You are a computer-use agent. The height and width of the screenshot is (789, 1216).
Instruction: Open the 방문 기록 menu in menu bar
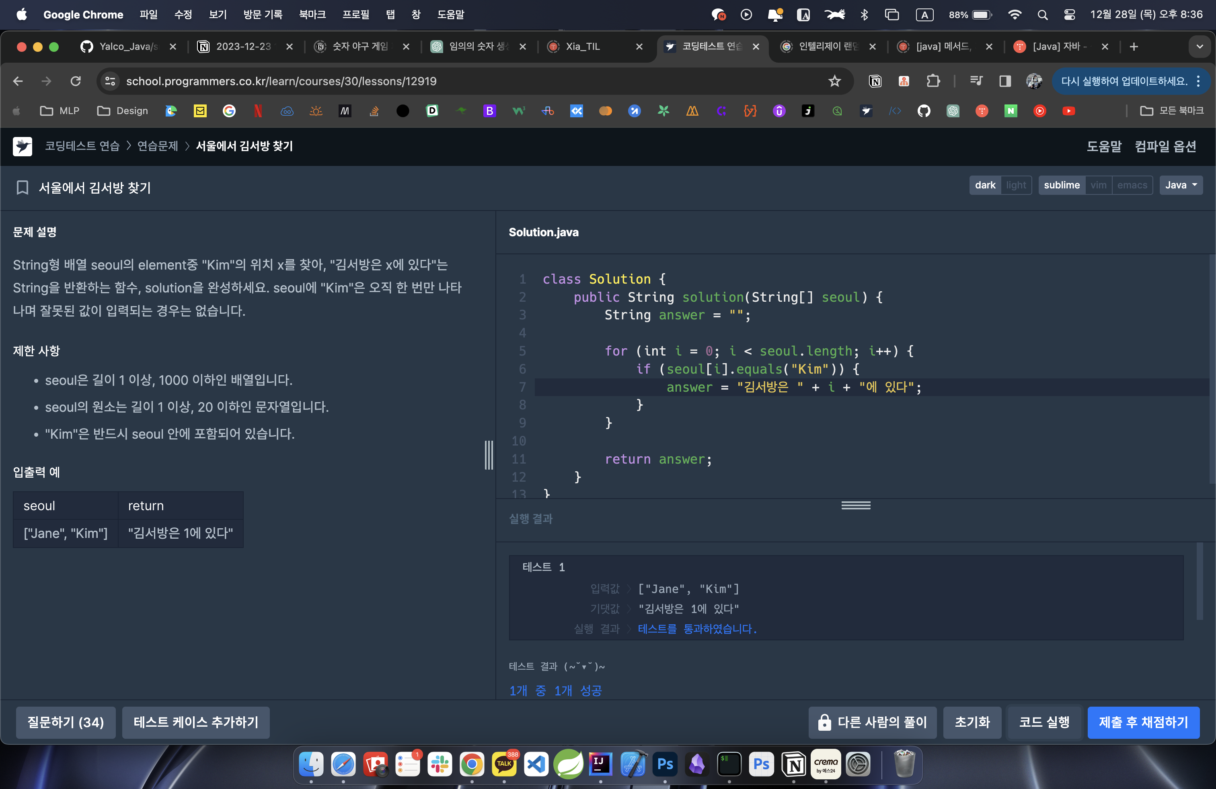[x=263, y=14]
